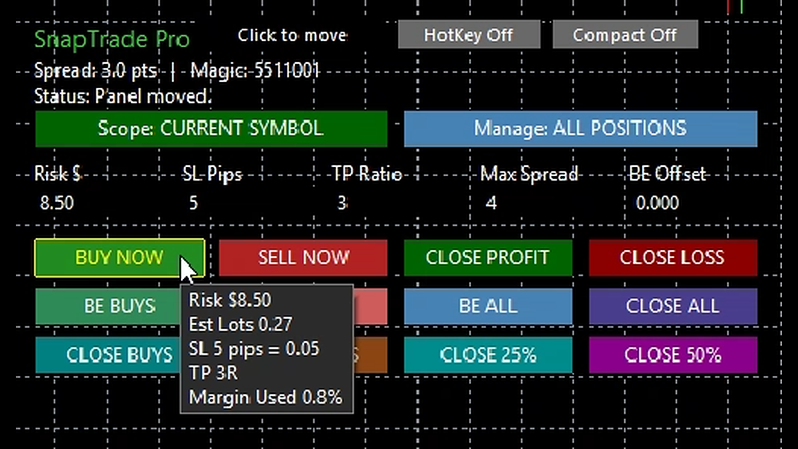Click the "Click to move" panel handle
Viewport: 798px width, 449px height.
[x=292, y=35]
